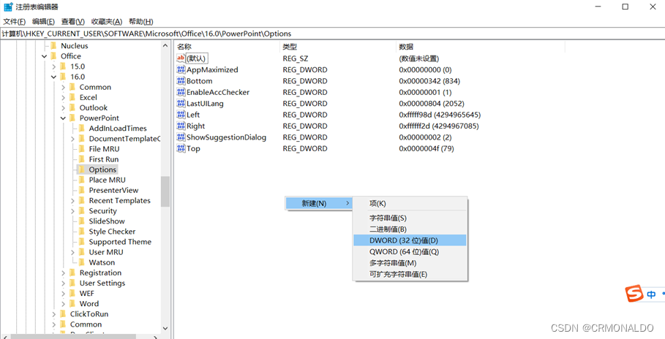Collapse the Office tree node

pyautogui.click(x=44, y=56)
